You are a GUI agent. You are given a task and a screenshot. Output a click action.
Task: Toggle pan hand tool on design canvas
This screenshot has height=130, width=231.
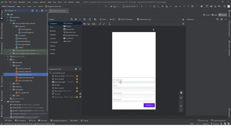pyautogui.click(x=181, y=92)
